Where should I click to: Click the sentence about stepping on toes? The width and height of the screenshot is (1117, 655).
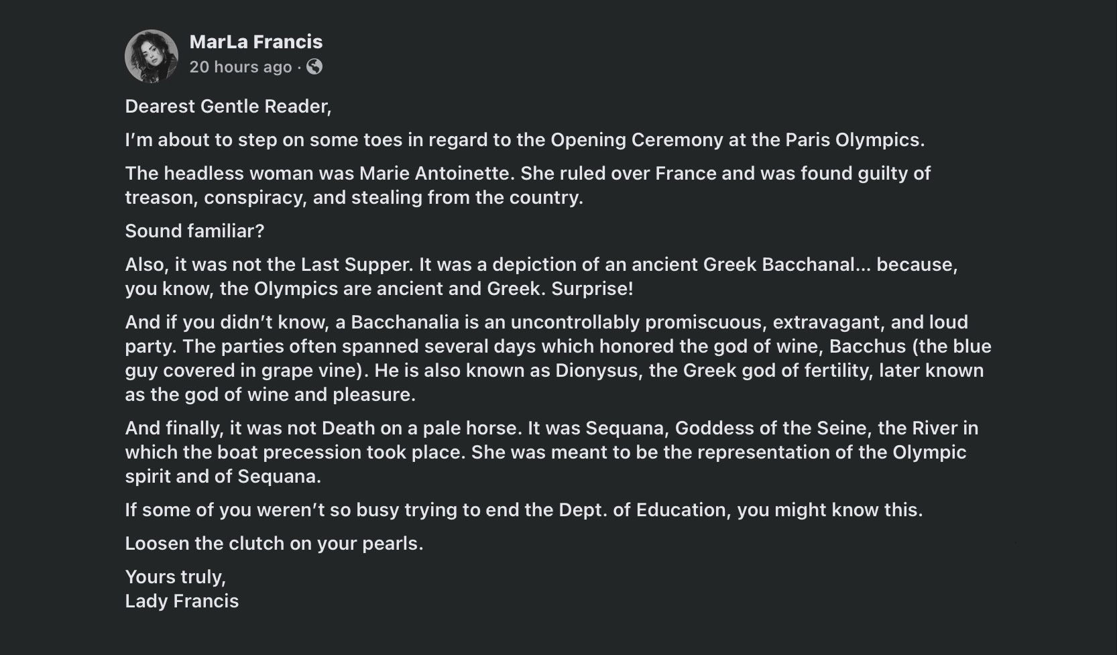click(x=525, y=140)
